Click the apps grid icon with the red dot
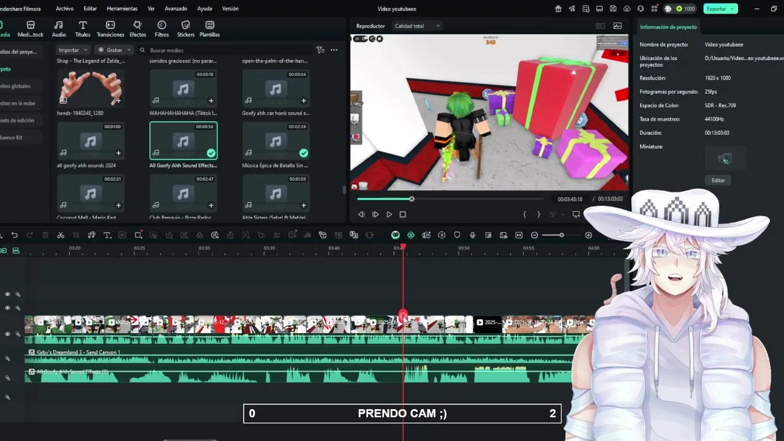Viewport: 784px width, 441px height. (x=654, y=9)
